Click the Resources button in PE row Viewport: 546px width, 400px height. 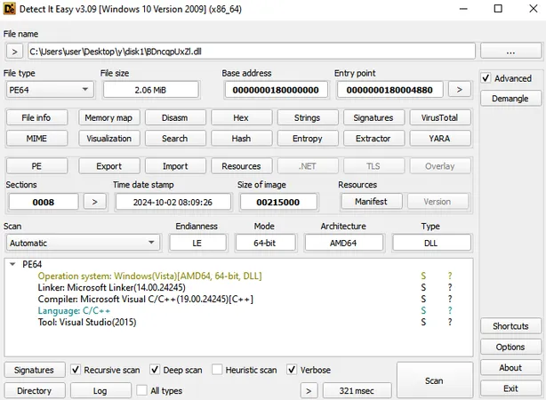click(241, 166)
